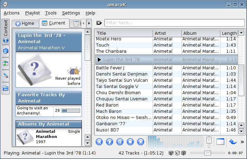The height and width of the screenshot is (159, 247).
Task: Select track Moete Hero
Action: point(167,39)
